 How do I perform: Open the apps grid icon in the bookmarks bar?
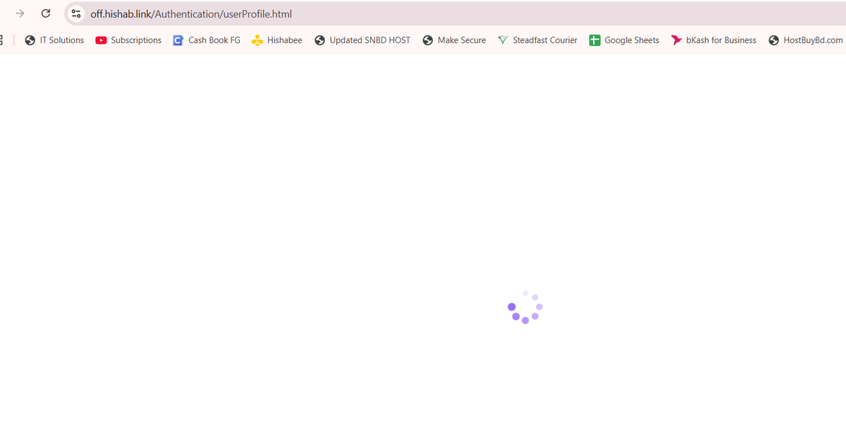pos(2,40)
